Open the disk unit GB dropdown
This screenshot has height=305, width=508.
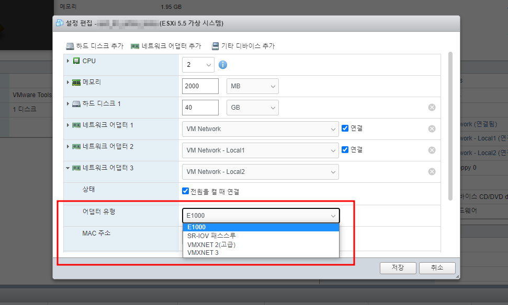[x=252, y=108]
